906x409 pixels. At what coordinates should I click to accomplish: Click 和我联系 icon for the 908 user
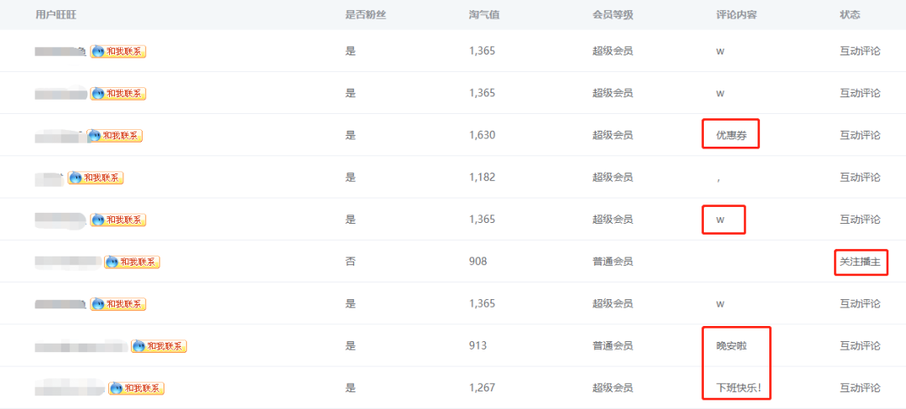[x=132, y=261]
